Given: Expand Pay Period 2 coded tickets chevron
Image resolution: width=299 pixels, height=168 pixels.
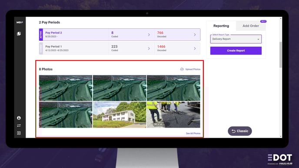Looking at the screenshot, I should [x=149, y=35].
